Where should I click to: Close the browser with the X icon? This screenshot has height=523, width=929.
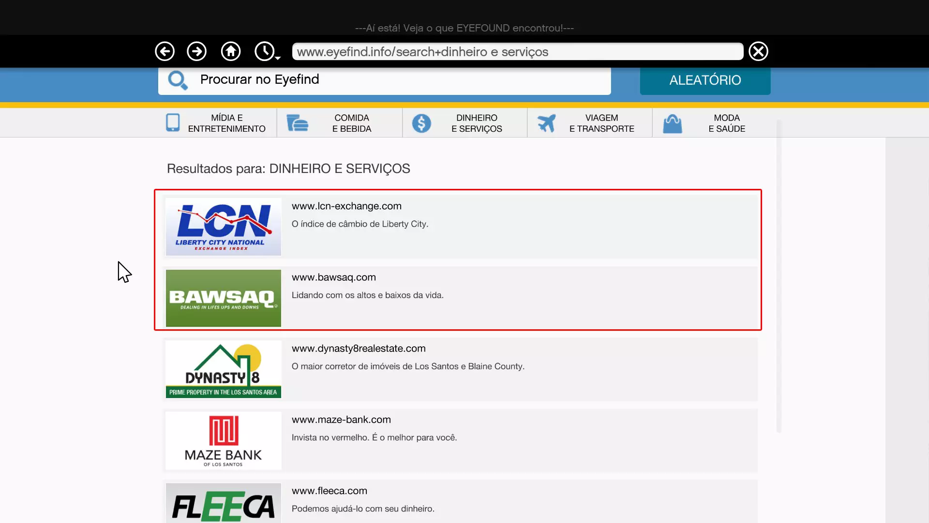[758, 51]
